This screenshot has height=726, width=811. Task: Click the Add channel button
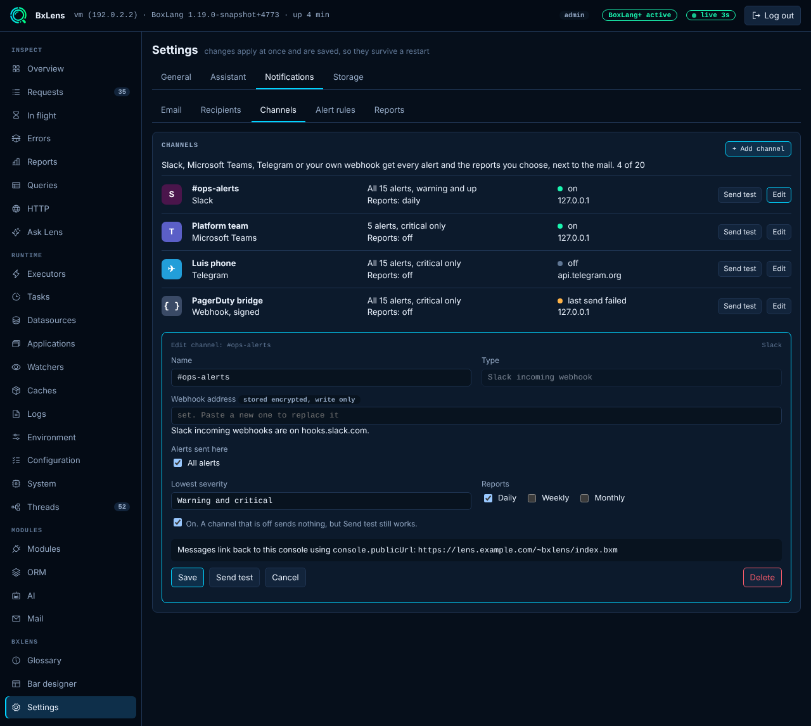click(758, 149)
